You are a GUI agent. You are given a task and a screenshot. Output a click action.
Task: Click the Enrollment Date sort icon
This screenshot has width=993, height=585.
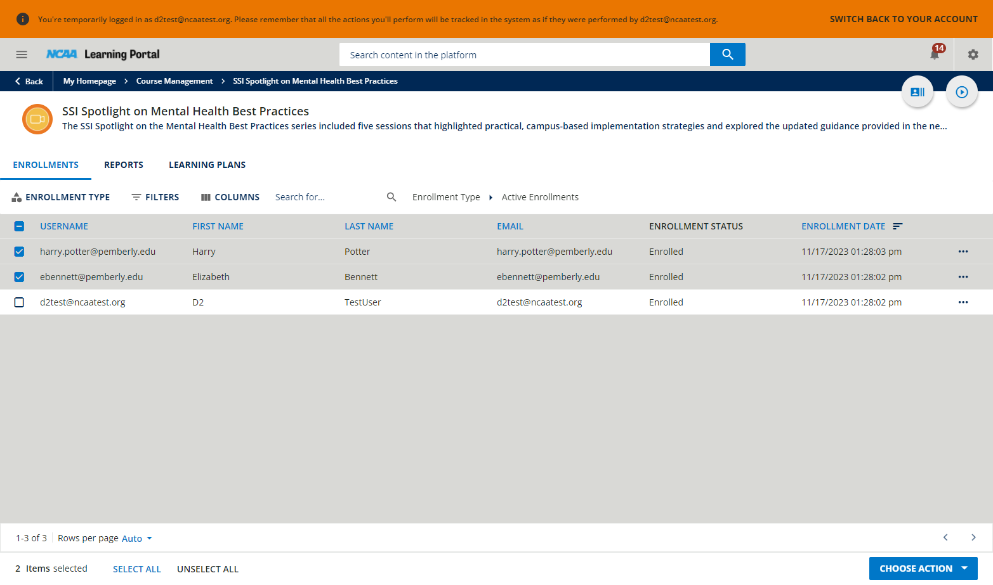coord(898,226)
